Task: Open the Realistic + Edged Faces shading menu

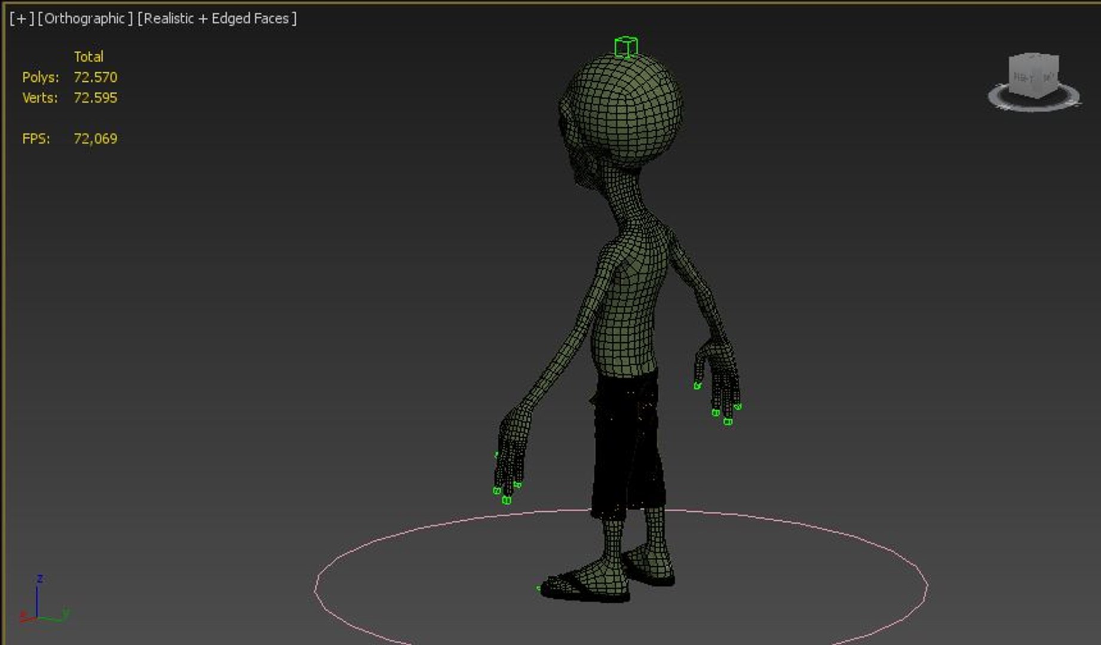Action: click(217, 19)
